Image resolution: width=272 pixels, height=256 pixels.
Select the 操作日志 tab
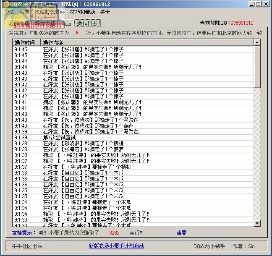pyautogui.click(x=87, y=23)
